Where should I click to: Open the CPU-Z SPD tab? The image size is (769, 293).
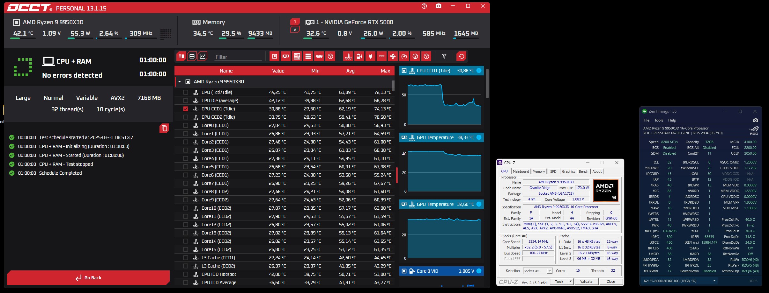tap(553, 171)
